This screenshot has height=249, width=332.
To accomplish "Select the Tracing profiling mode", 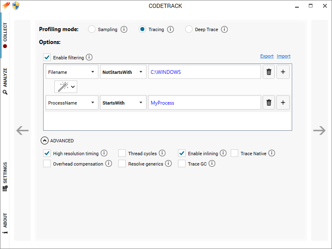I will (142, 29).
